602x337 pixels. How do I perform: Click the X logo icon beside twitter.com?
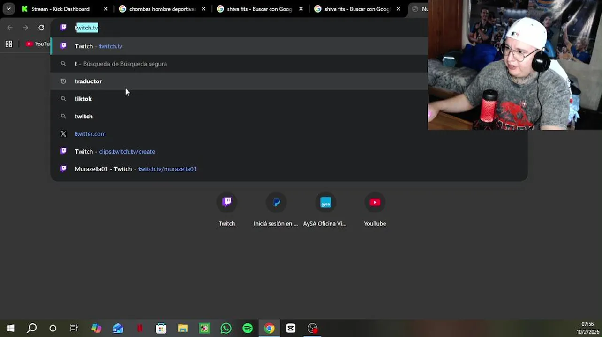tap(63, 134)
